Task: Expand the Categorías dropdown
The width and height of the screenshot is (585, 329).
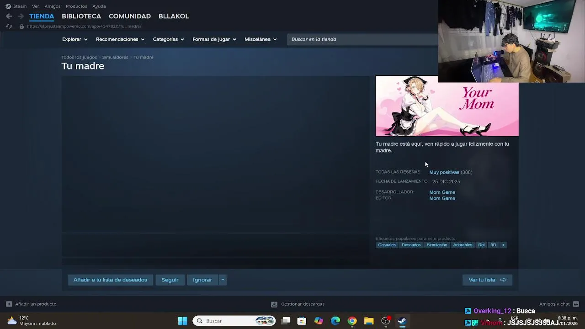Action: tap(168, 39)
